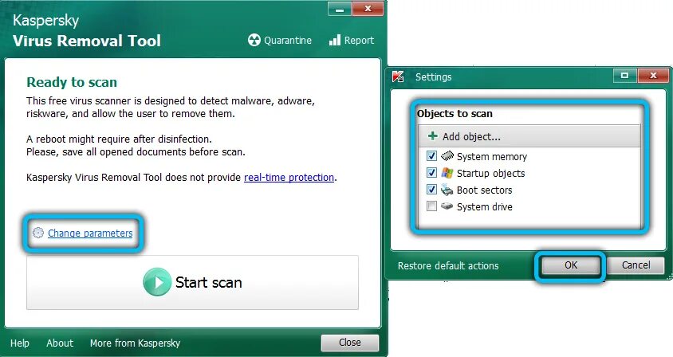Viewport: 673px width, 357px height.
Task: Maximize the Settings dialog
Action: point(625,76)
